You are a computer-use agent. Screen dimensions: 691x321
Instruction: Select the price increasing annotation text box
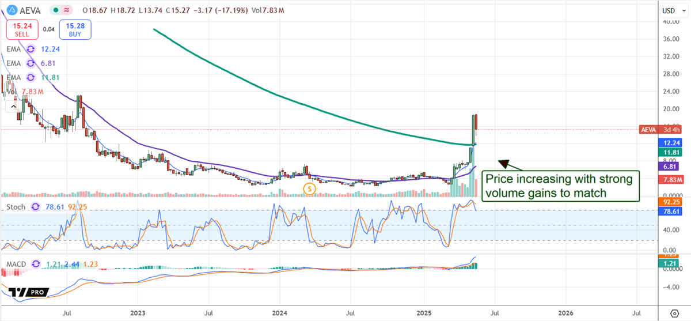(561, 186)
